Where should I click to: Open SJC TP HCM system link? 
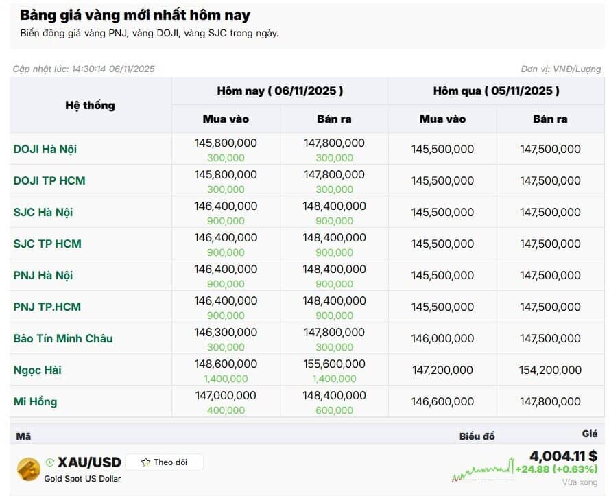(47, 244)
